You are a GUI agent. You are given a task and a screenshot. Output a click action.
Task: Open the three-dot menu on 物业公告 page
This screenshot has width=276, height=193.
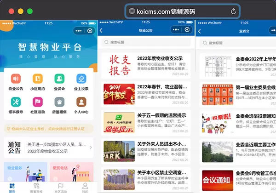point(176,30)
